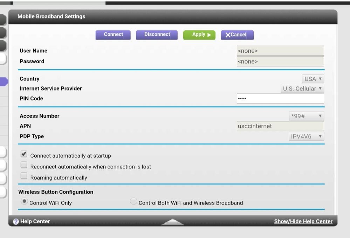This screenshot has width=350, height=238.
Task: Expand the Access Number *99# dropdown
Action: coord(306,116)
